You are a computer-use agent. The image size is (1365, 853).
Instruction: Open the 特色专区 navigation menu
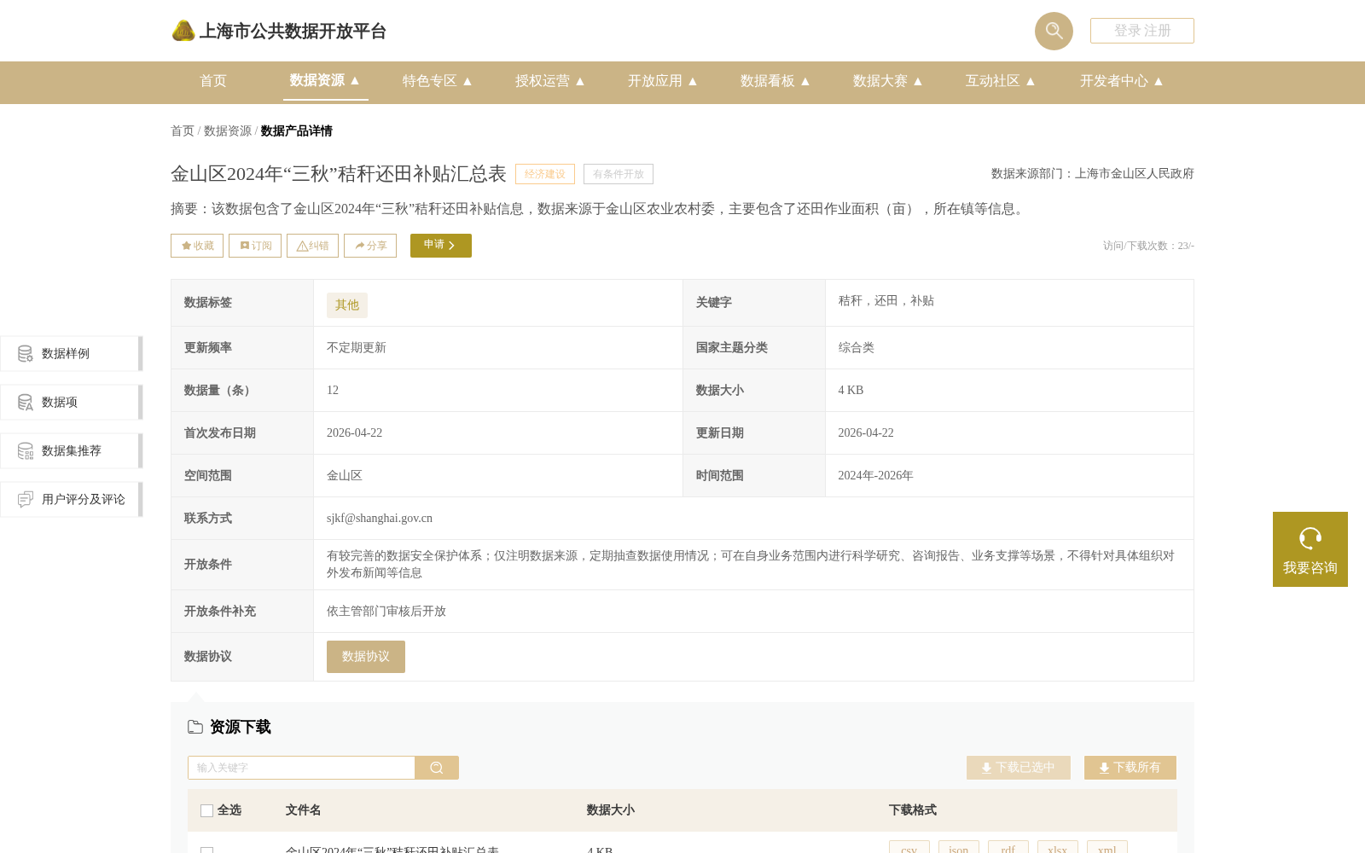pyautogui.click(x=438, y=81)
